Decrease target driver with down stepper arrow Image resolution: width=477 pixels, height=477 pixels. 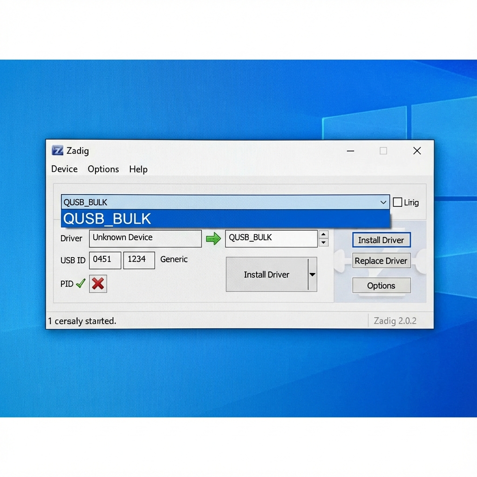click(323, 243)
